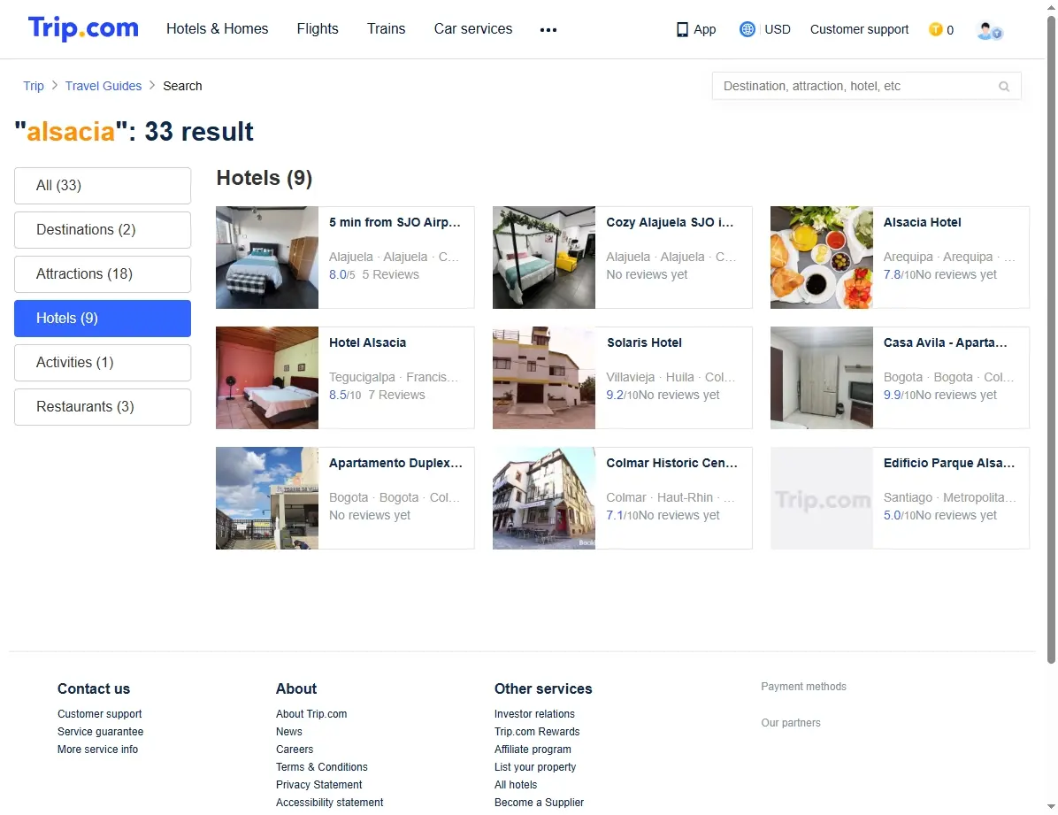1058x815 pixels.
Task: Click the 9.9/10 rating text
Action: [x=900, y=395]
